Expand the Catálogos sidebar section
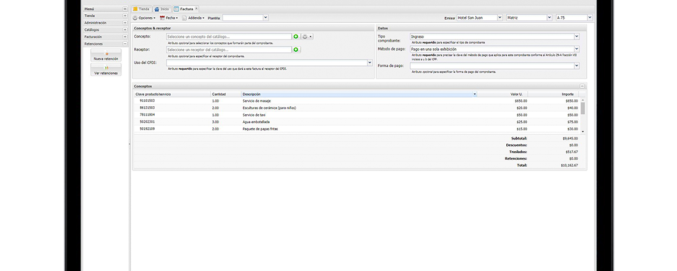The height and width of the screenshot is (271, 677). pos(124,30)
